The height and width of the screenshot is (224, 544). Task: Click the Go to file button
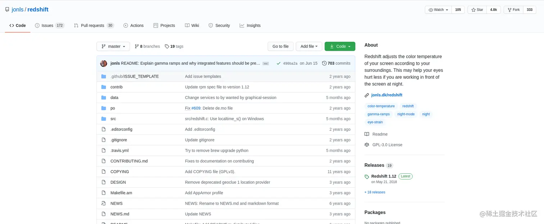point(280,46)
